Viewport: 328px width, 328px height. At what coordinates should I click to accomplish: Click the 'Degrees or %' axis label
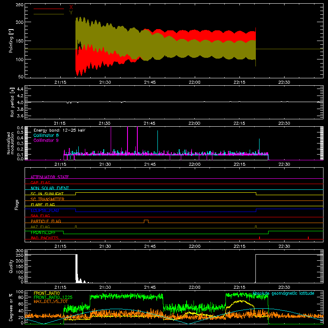pos(11,307)
